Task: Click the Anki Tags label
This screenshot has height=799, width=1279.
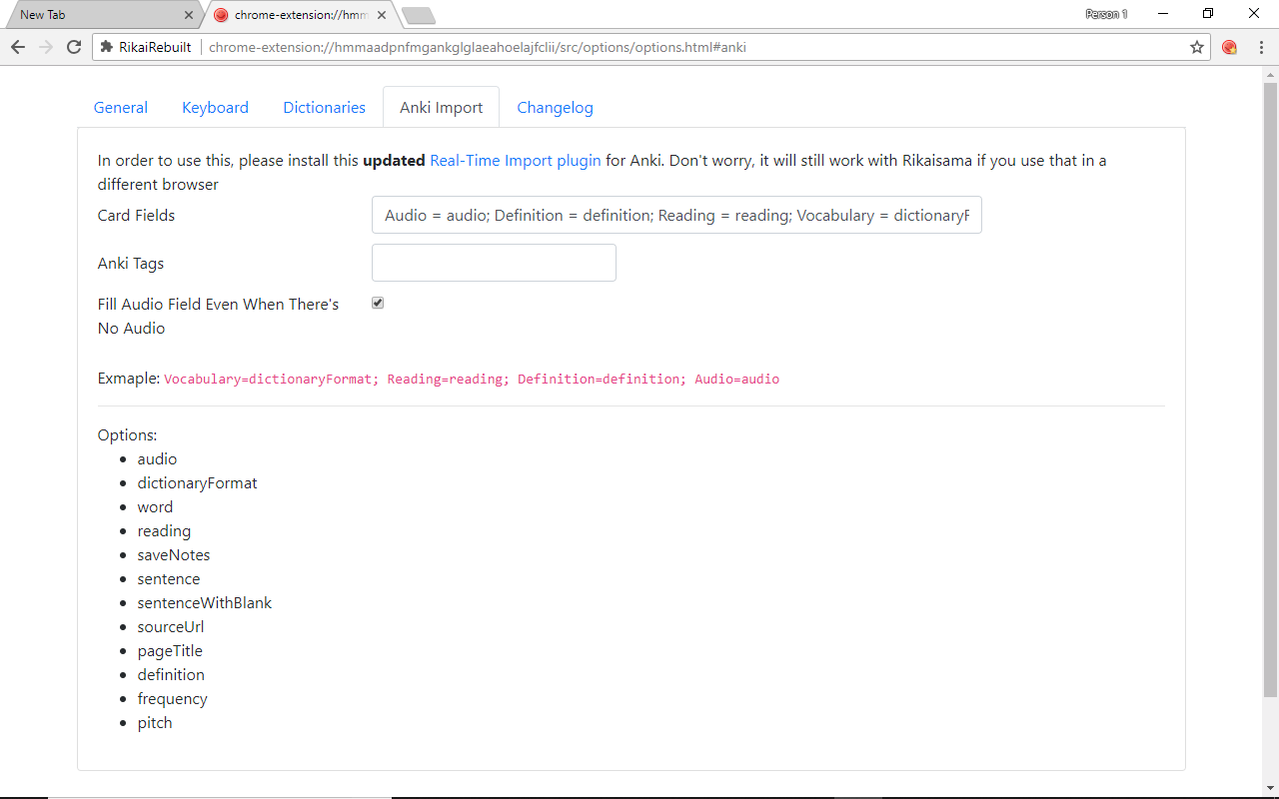Action: click(131, 264)
